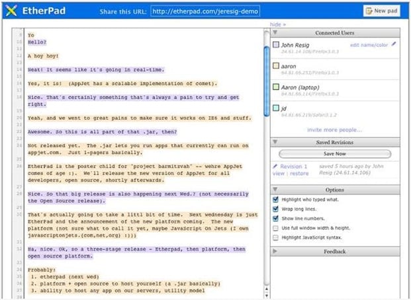The image size is (411, 300).
Task: Uncheck Wrap long lines
Action: coord(275,209)
